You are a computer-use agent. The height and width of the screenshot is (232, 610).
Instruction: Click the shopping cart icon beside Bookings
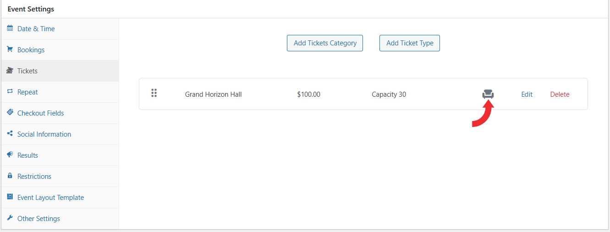coord(10,50)
